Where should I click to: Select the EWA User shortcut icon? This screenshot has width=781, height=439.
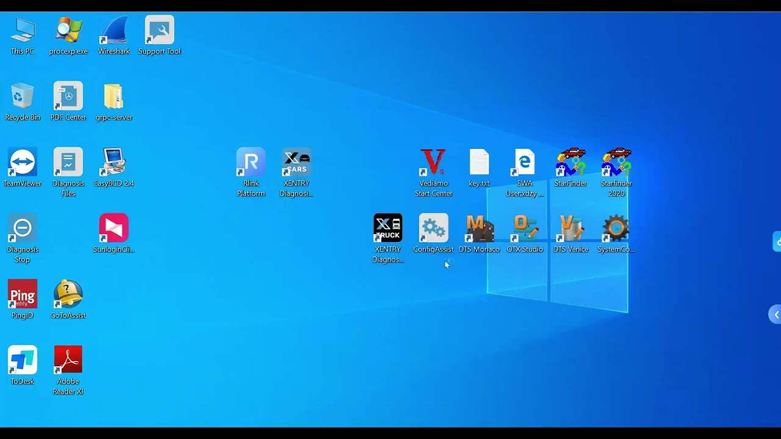525,162
